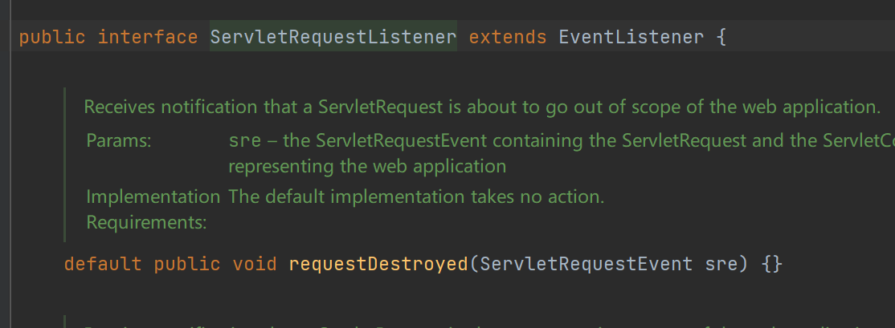Click the extends keyword
The width and height of the screenshot is (895, 328).
[508, 38]
